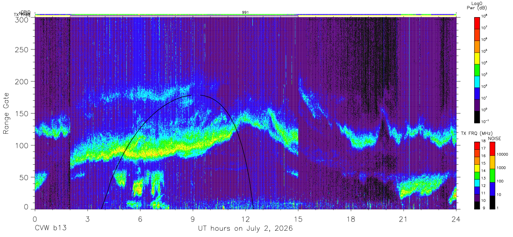Click the yellow 14-15 MHz TX FRQ swatch
The width and height of the screenshot is (513, 237).
[x=477, y=168]
